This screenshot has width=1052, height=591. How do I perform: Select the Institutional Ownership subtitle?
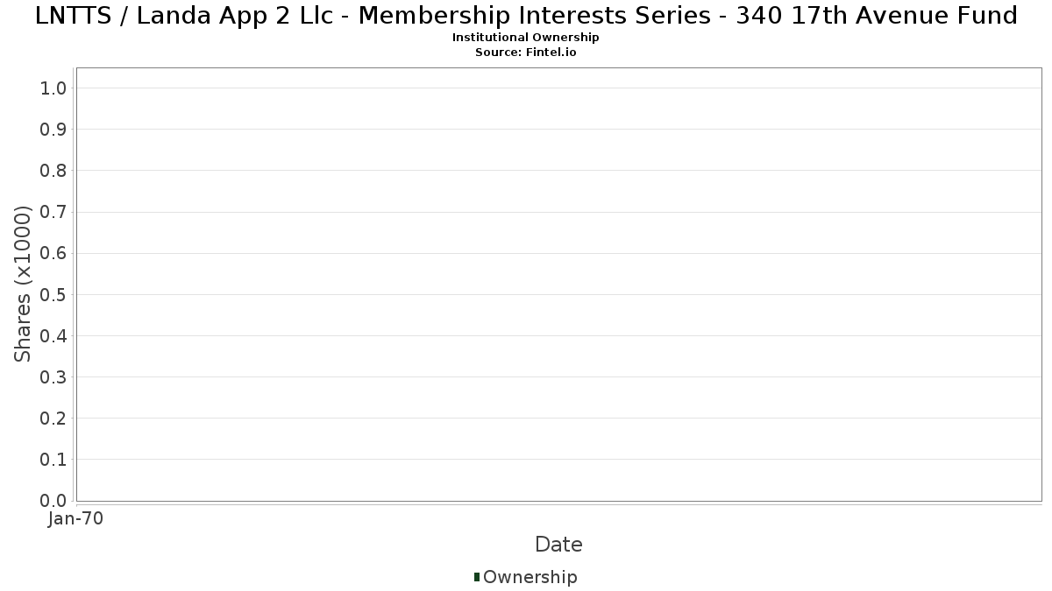(526, 38)
